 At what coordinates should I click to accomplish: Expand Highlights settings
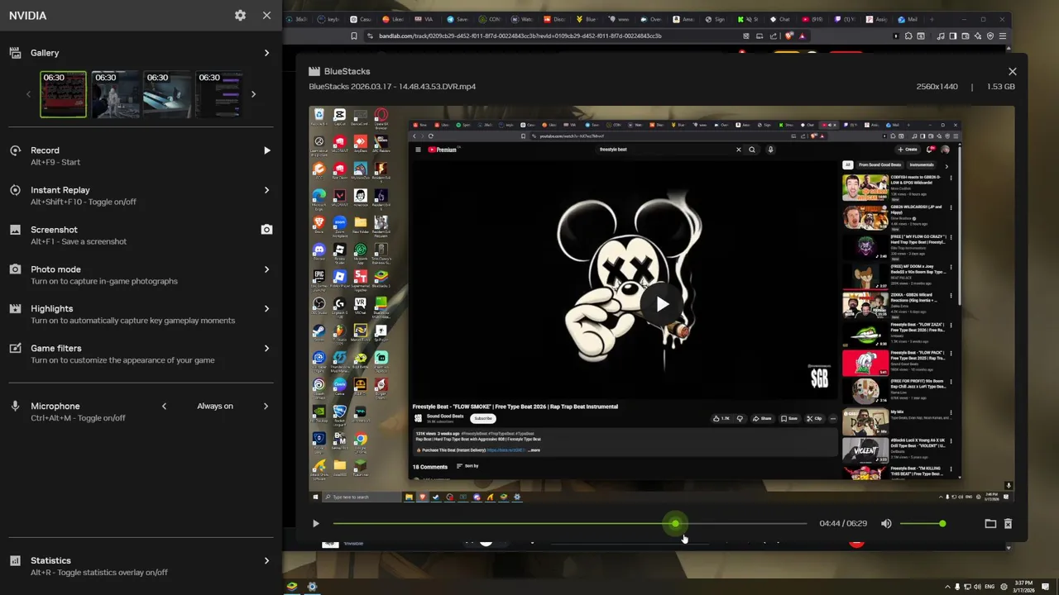pyautogui.click(x=266, y=308)
